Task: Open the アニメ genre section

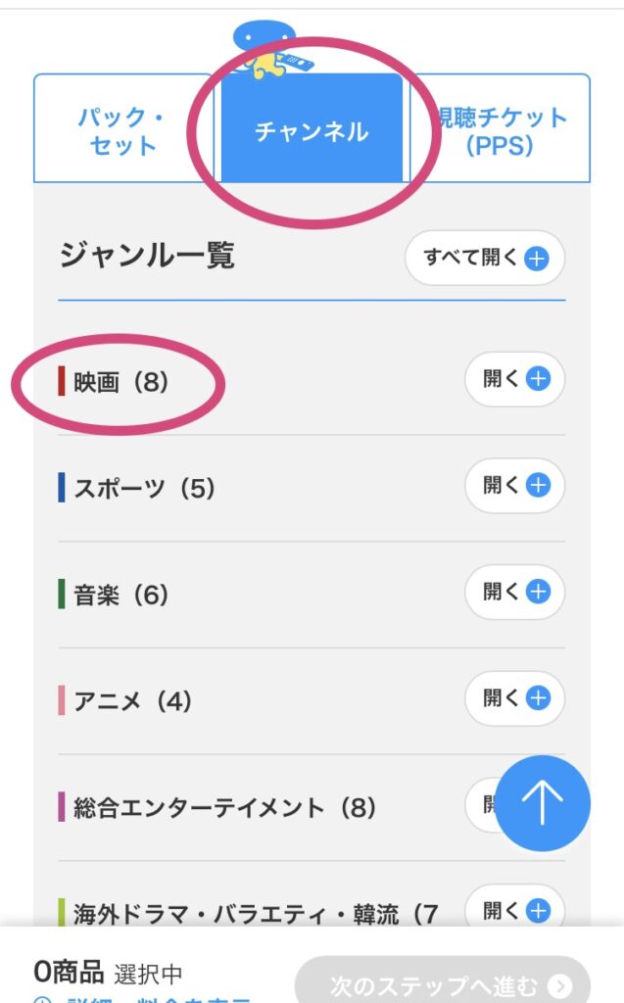Action: coord(514,698)
